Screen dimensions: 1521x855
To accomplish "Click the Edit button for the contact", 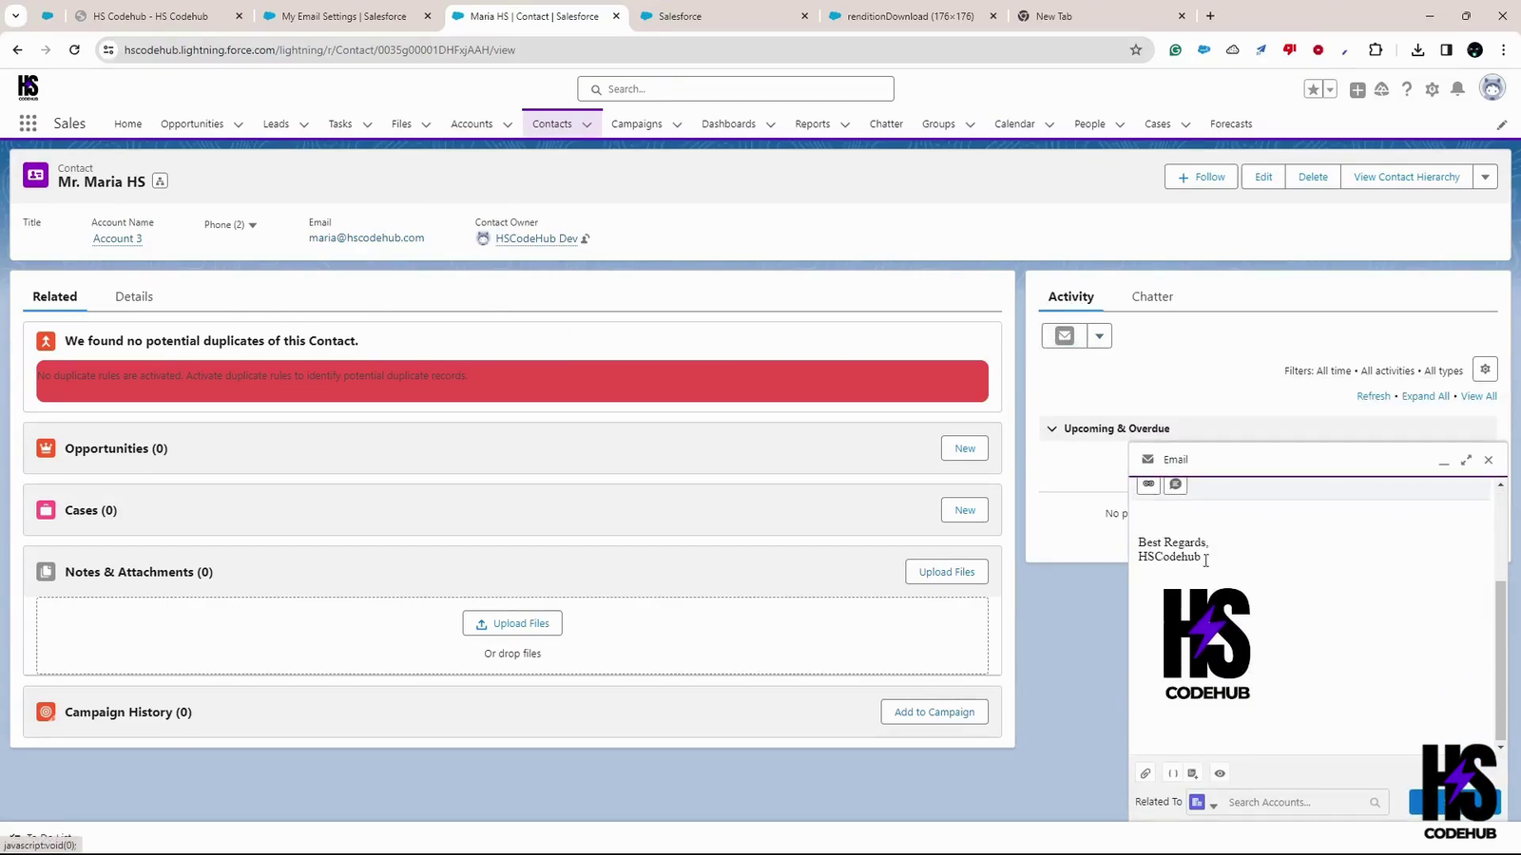I will pyautogui.click(x=1263, y=177).
